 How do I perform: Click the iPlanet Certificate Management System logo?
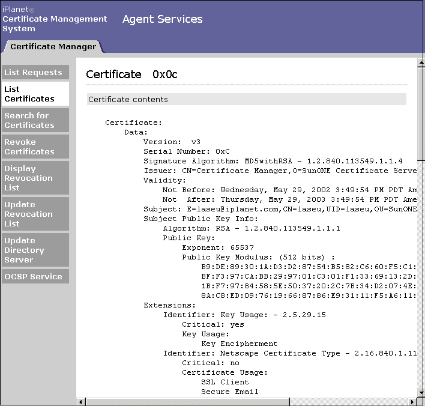pos(54,19)
